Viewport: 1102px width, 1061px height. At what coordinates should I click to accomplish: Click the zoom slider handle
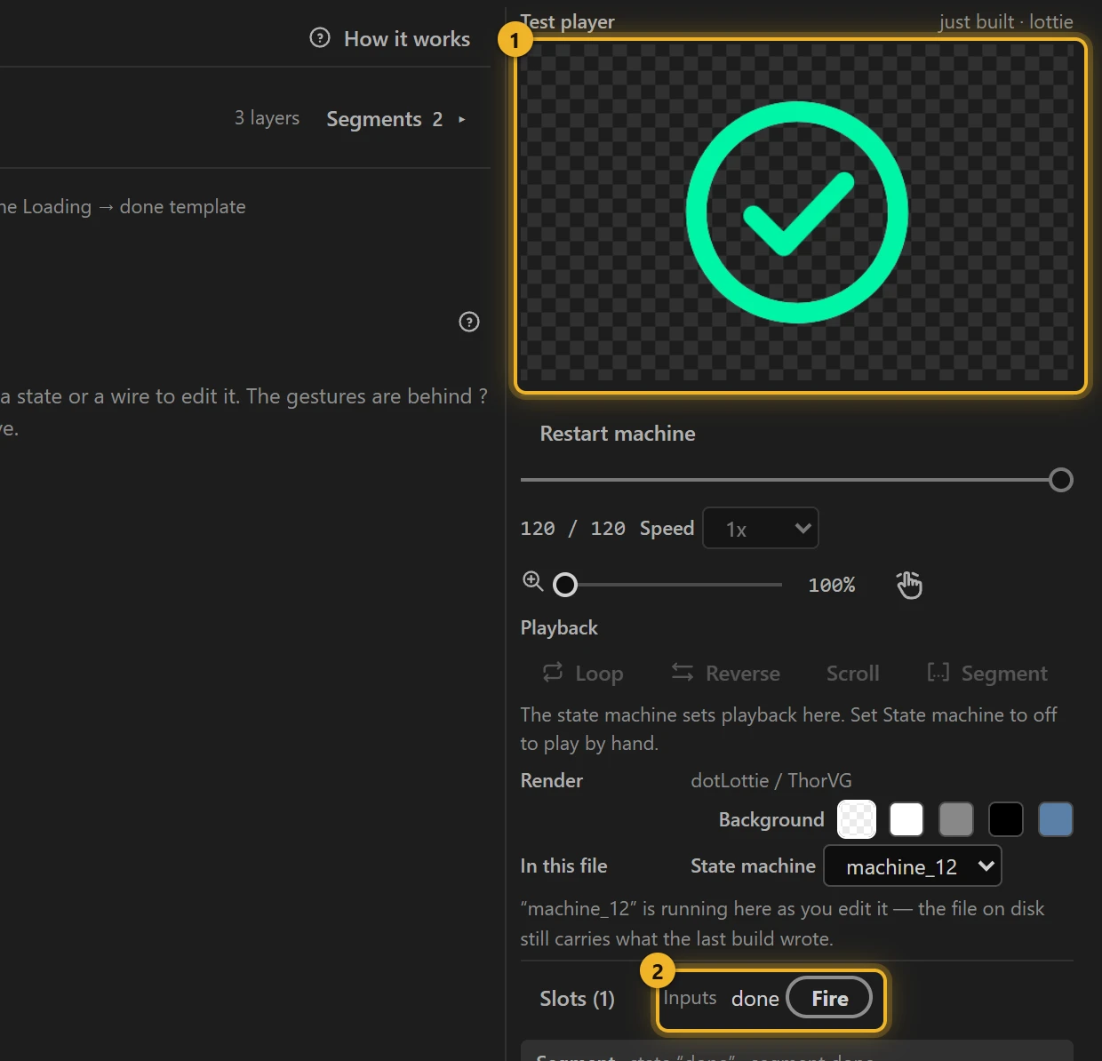565,585
